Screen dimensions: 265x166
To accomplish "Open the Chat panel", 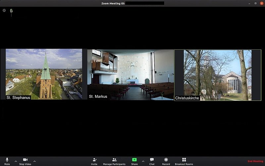I will coord(152,161).
